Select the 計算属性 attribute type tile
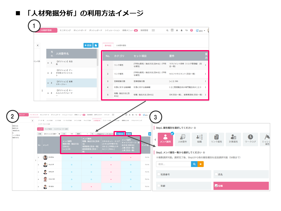The width and height of the screenshot is (281, 211). click(233, 139)
